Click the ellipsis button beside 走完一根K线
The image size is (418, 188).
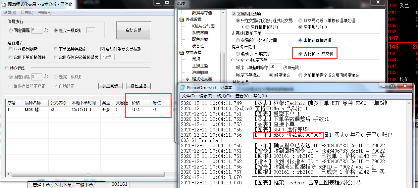pos(91,30)
